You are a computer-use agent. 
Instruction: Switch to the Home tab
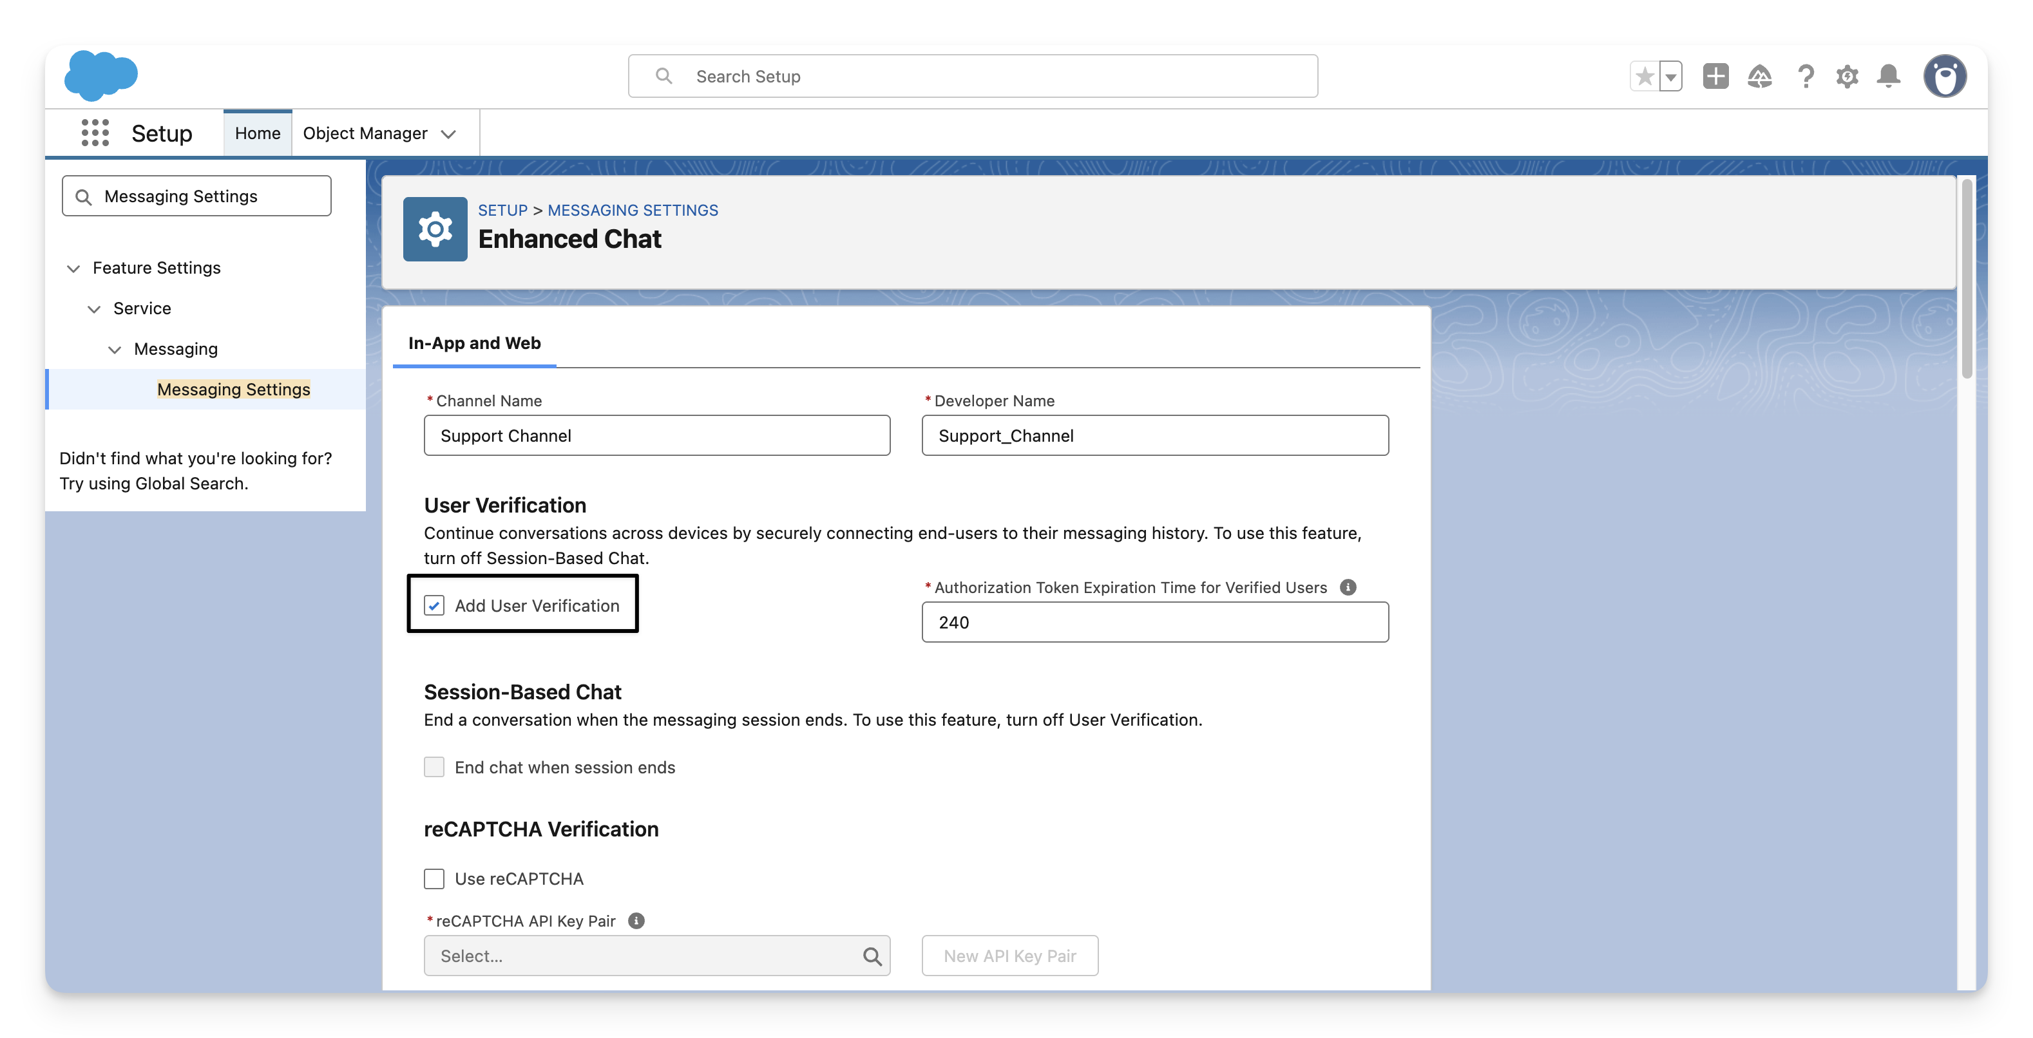(x=257, y=133)
